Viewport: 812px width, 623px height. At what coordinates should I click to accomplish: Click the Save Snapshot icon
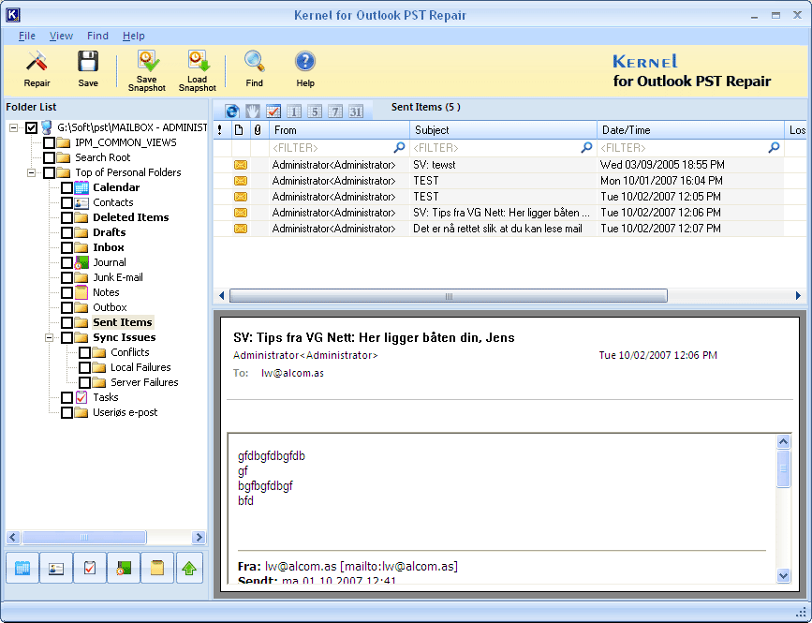tap(148, 61)
